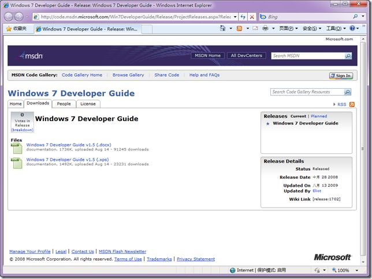The image size is (372, 279).
Task: Click the status bar popup blocker icon
Action: (x=317, y=270)
